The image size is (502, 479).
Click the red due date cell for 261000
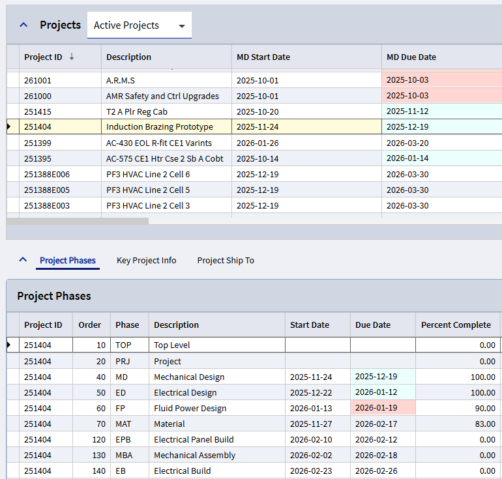tap(441, 96)
